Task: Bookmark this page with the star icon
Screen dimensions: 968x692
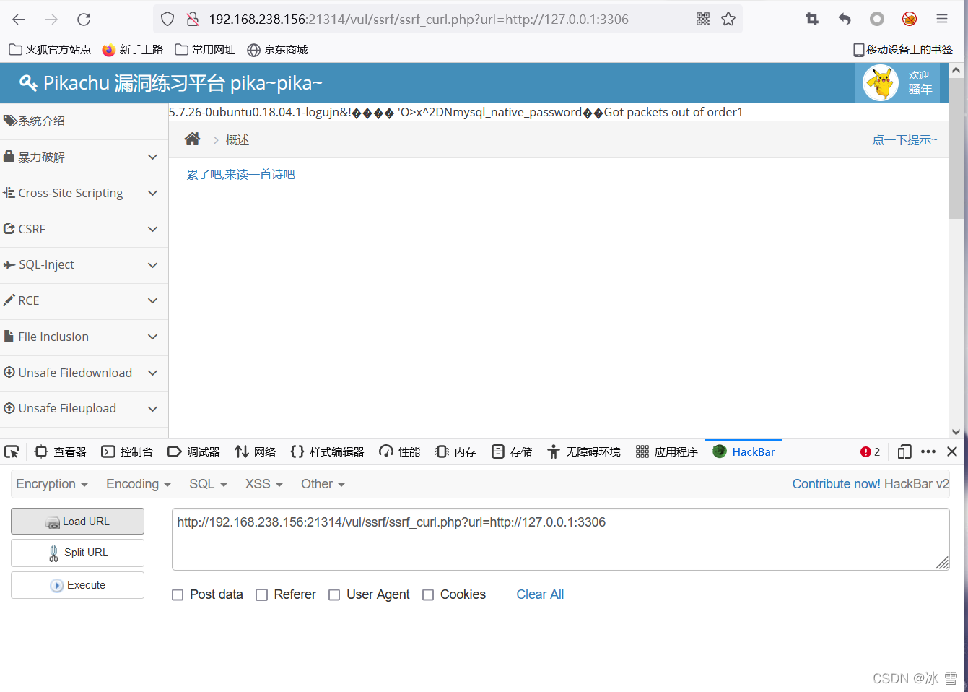Action: click(728, 20)
